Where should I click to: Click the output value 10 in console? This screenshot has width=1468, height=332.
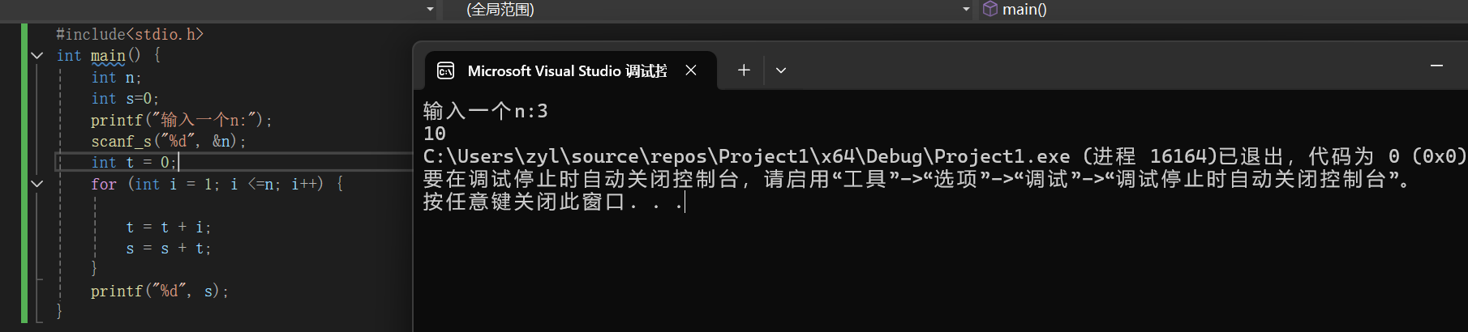click(x=435, y=134)
